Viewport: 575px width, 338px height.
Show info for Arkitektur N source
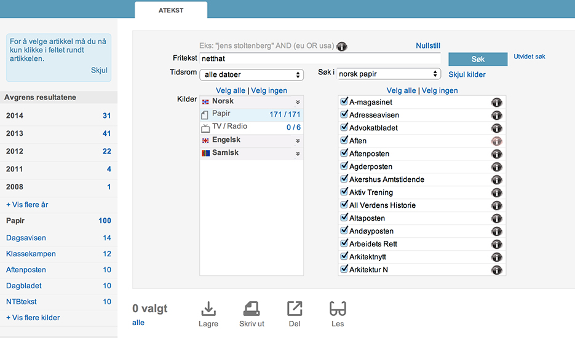pyautogui.click(x=496, y=270)
